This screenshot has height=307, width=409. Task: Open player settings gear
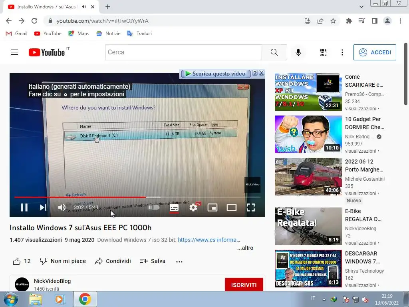tap(193, 207)
